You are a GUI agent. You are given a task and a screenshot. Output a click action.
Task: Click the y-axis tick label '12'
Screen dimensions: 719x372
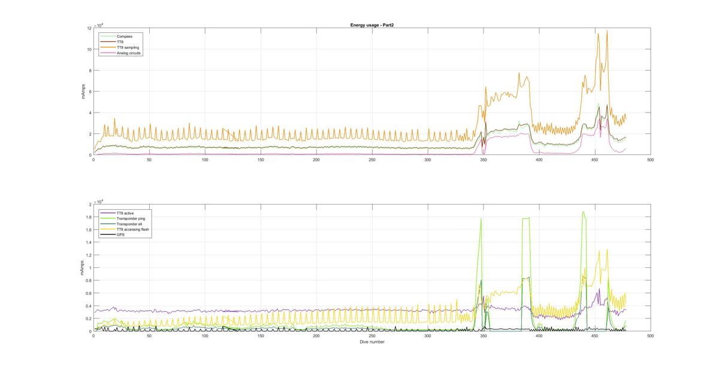pyautogui.click(x=89, y=28)
